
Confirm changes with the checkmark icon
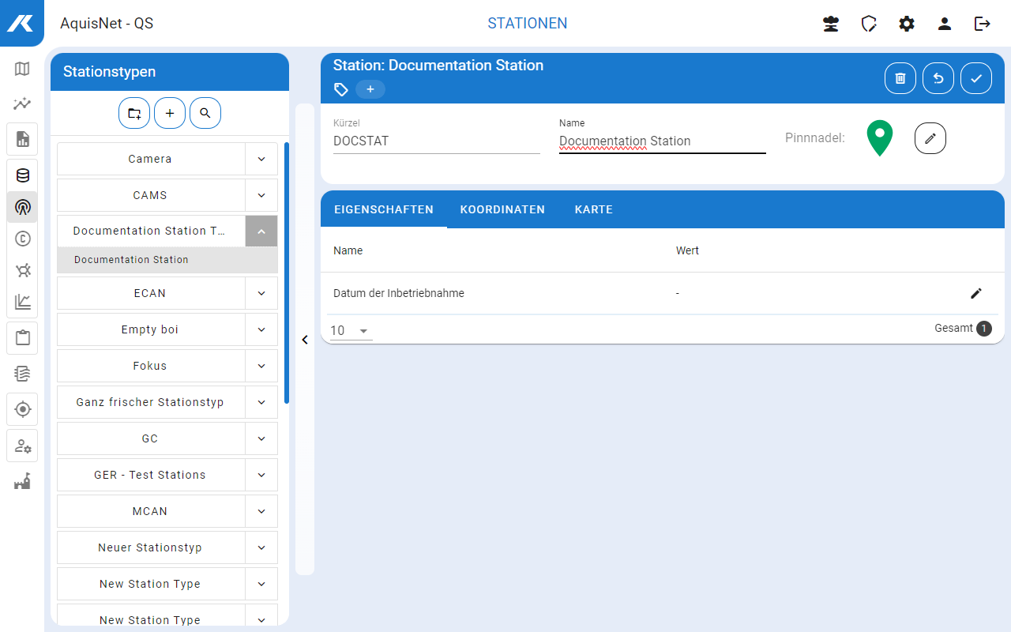coord(975,78)
